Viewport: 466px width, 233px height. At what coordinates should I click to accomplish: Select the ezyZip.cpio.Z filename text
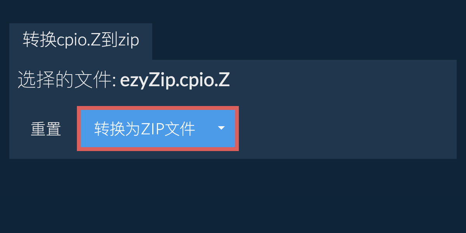175,80
